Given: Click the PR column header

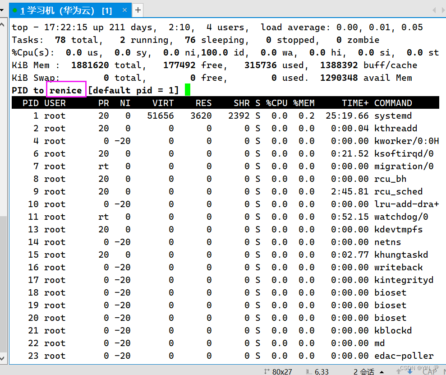Looking at the screenshot, I should click(x=104, y=103).
